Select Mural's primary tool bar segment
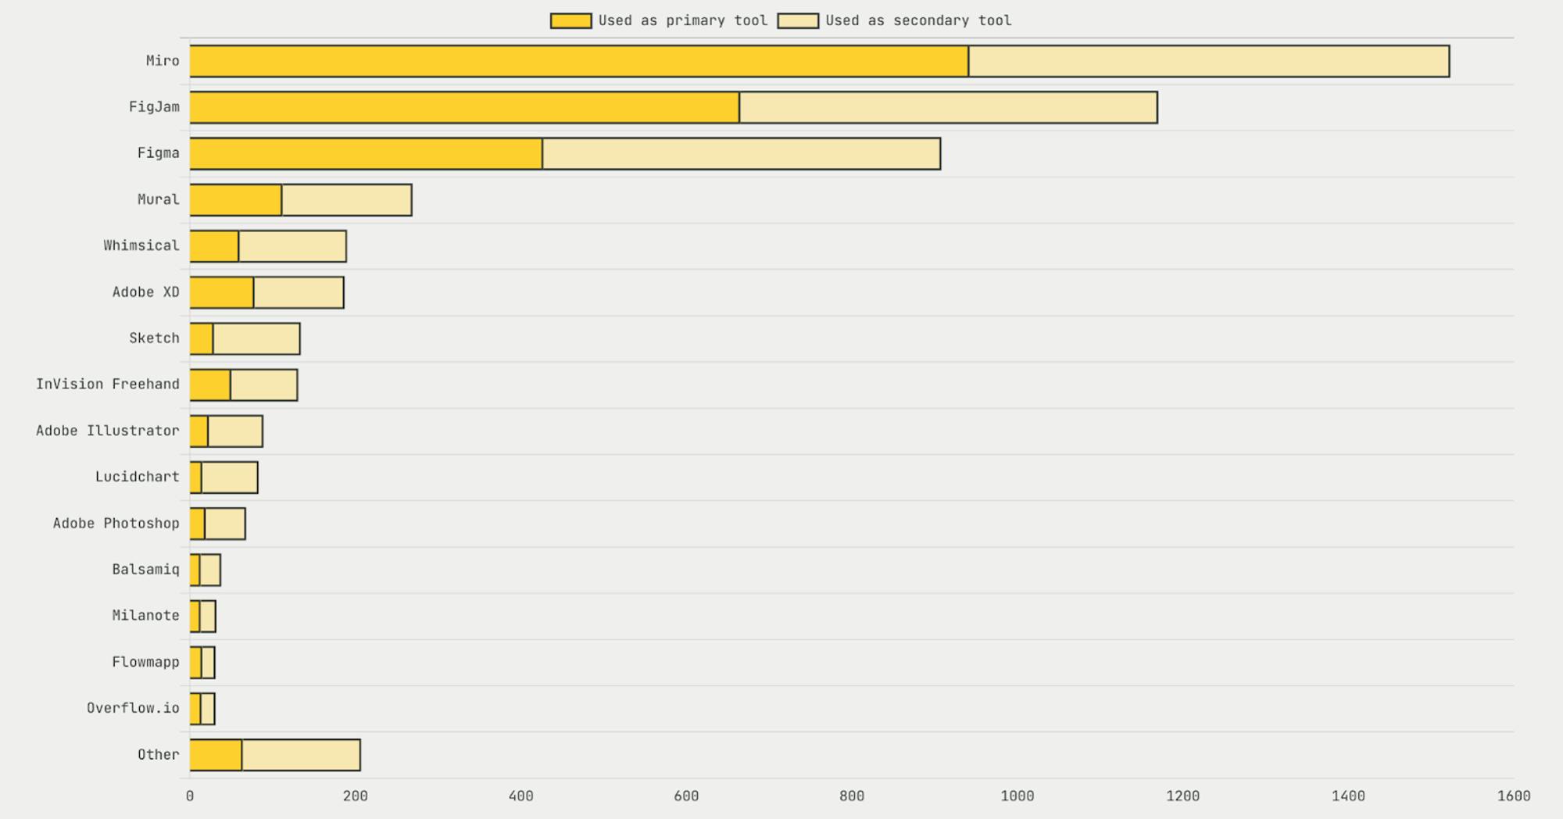 (236, 199)
